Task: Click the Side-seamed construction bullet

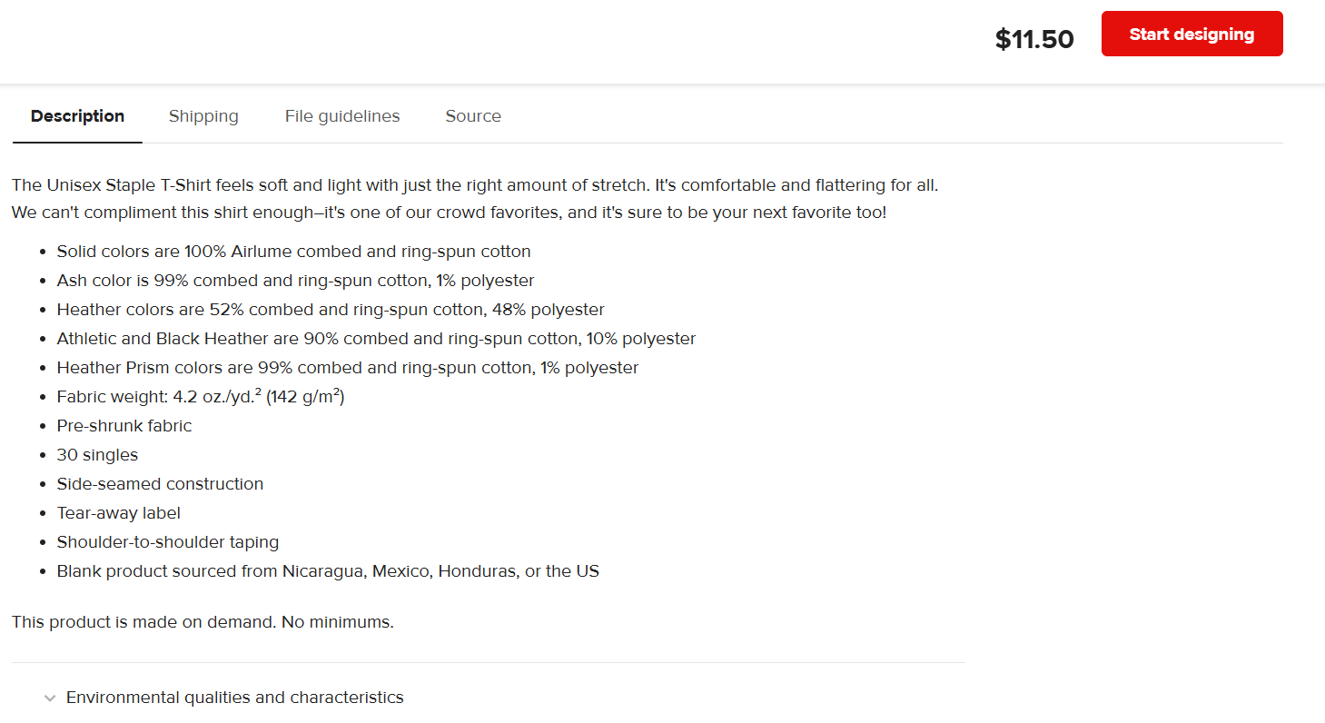Action: pyautogui.click(x=160, y=484)
